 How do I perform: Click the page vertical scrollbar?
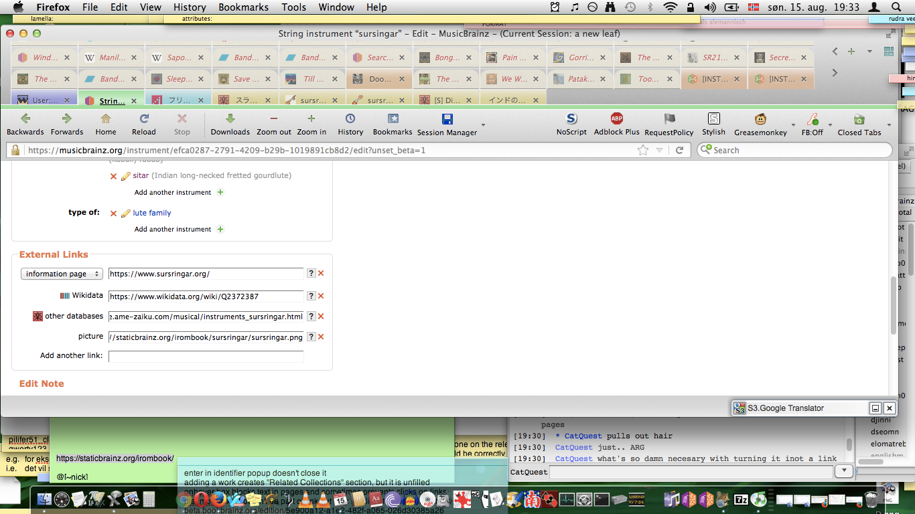[x=893, y=305]
